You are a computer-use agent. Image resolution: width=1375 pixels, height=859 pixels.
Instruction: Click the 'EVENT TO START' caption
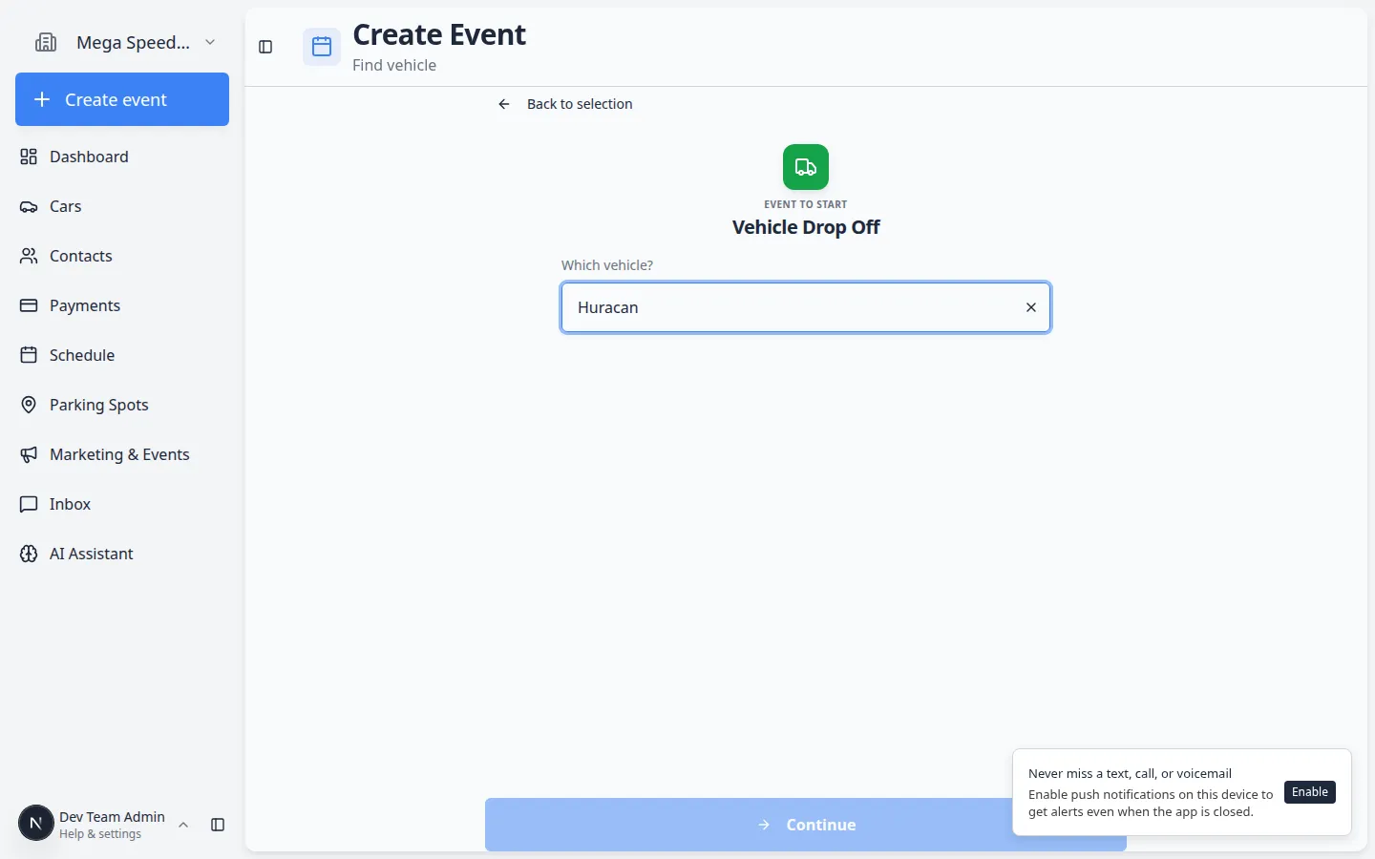[806, 204]
